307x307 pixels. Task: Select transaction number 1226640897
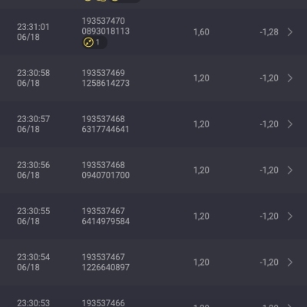tap(106, 267)
